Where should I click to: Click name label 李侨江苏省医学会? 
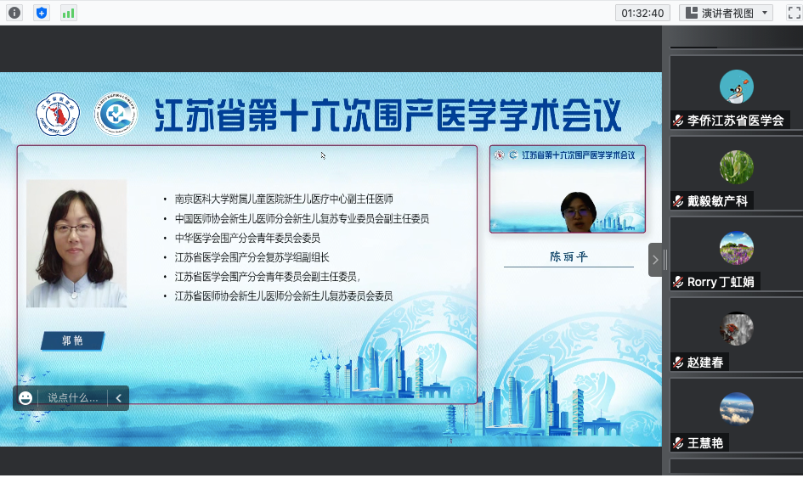click(735, 121)
